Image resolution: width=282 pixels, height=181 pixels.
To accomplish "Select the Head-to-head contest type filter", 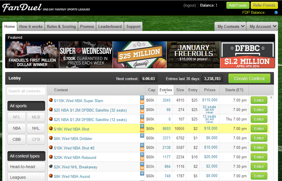I will 26,167.
